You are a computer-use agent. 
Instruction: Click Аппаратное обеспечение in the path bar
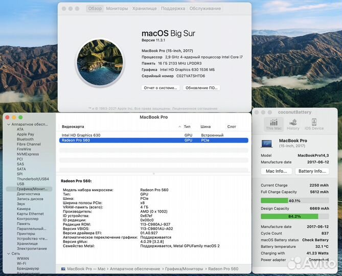pyautogui.click(x=135, y=269)
